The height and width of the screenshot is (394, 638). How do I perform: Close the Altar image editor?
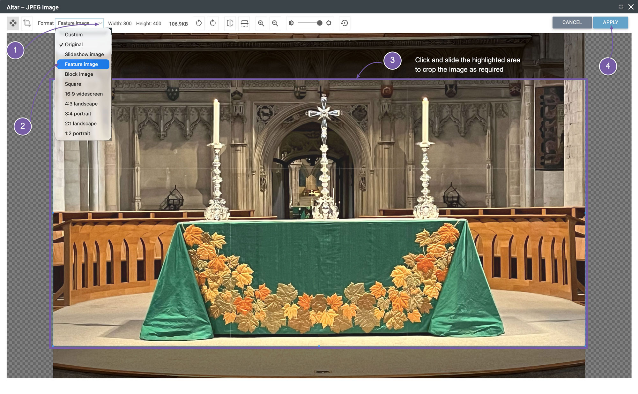631,7
